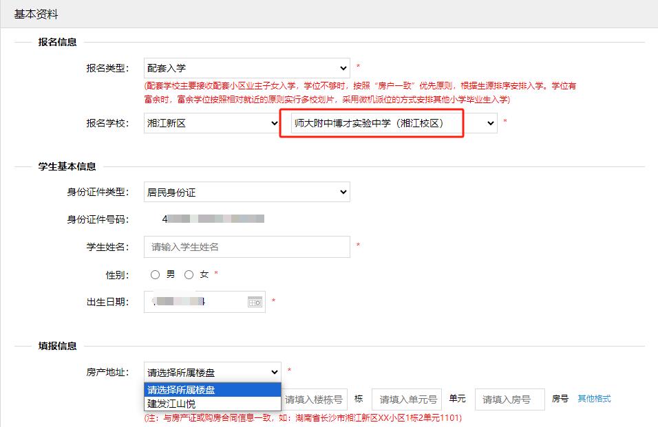The height and width of the screenshot is (427, 658).
Task: Click the calendar icon in birth date field
Action: 255,302
